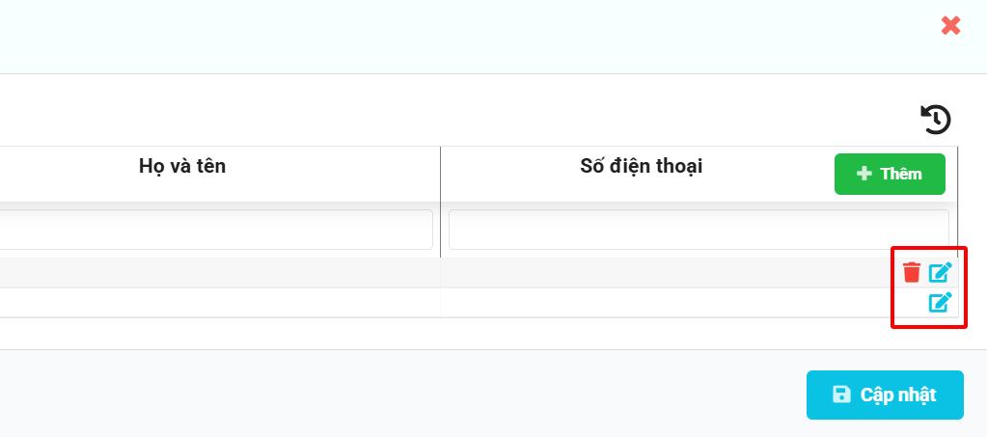Click the plus icon on Thêm
Image resolution: width=987 pixels, height=437 pixels.
coord(864,174)
